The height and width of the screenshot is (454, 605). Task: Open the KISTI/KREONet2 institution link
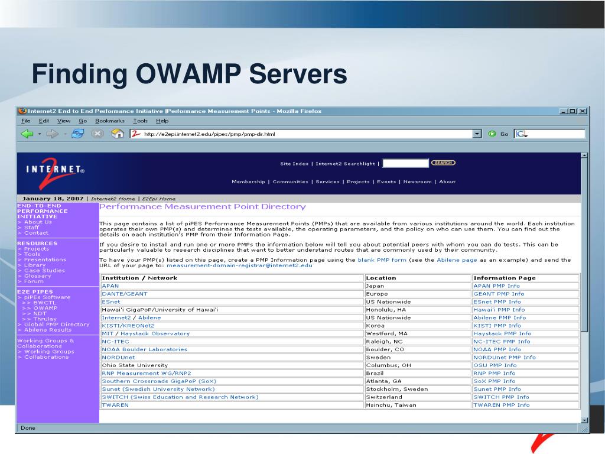(128, 326)
